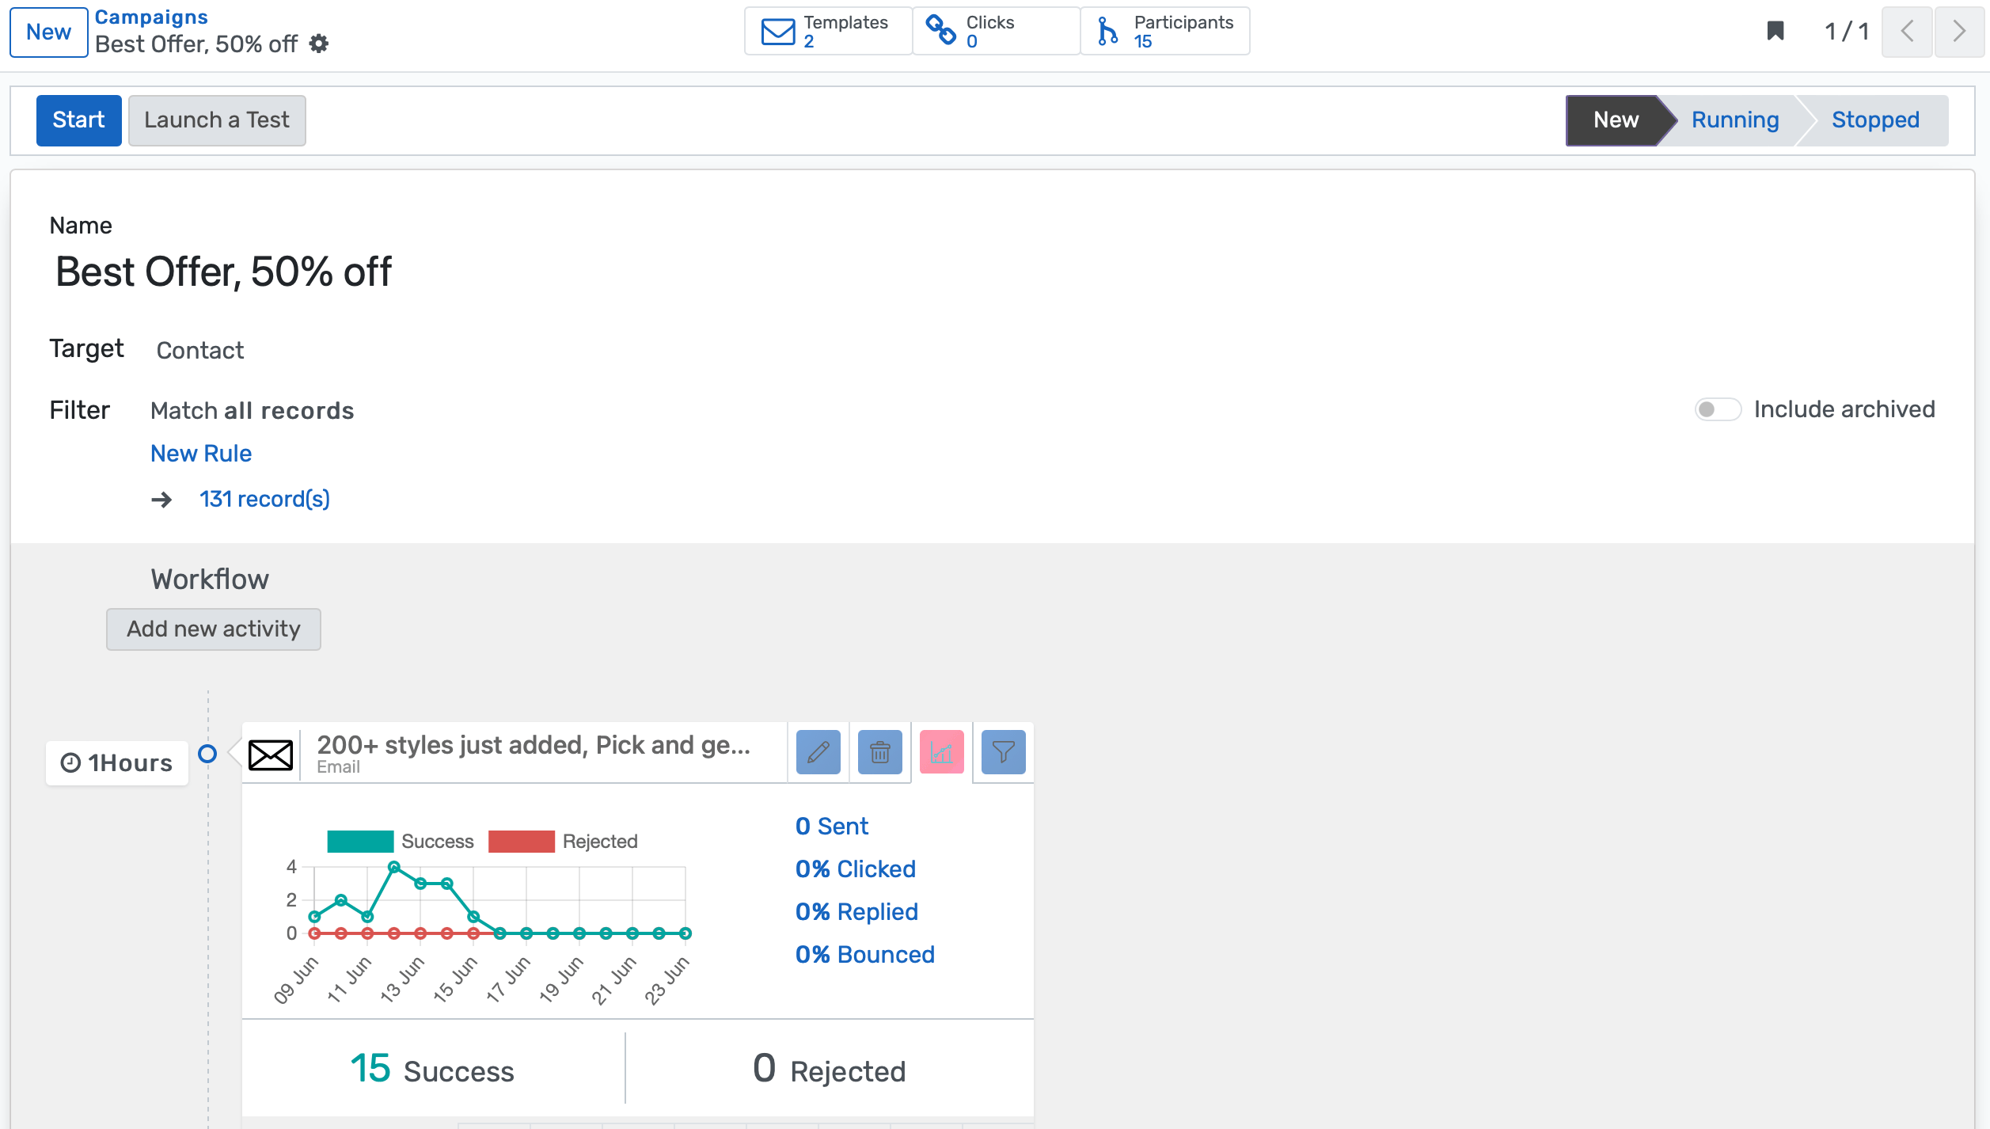Bookmark this campaign record
Screen dimensions: 1990x1129
[1775, 31]
